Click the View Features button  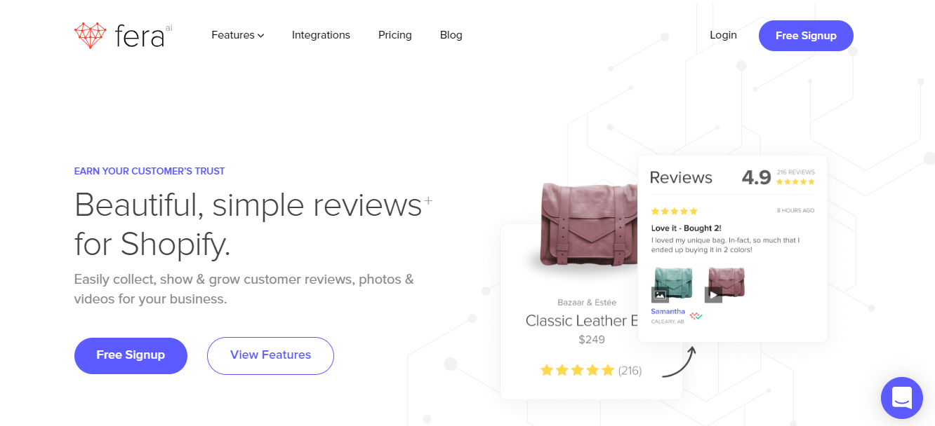coord(270,355)
